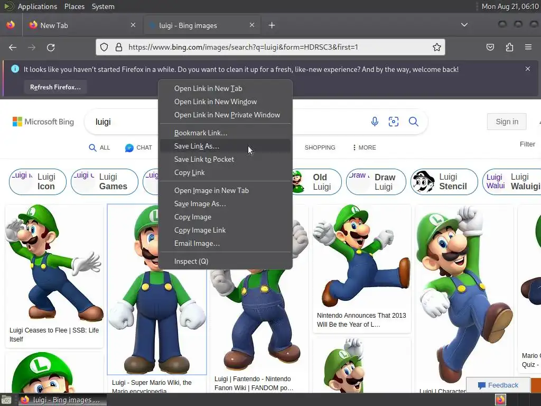
Task: Expand the list all tabs dropdown arrow
Action: [464, 25]
